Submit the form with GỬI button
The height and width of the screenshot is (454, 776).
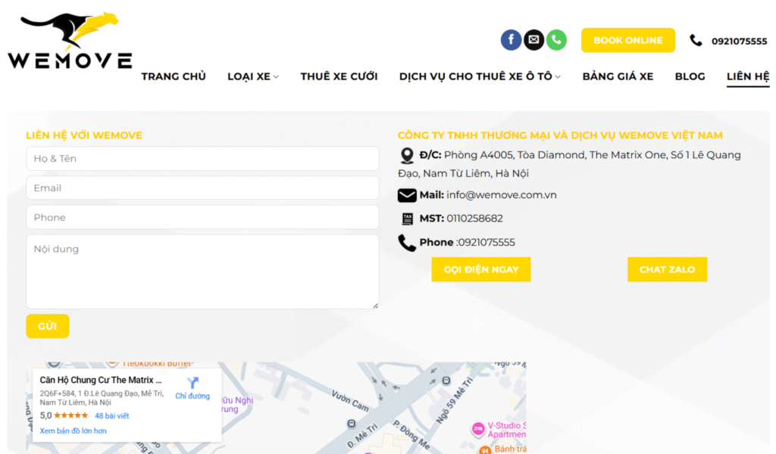48,326
